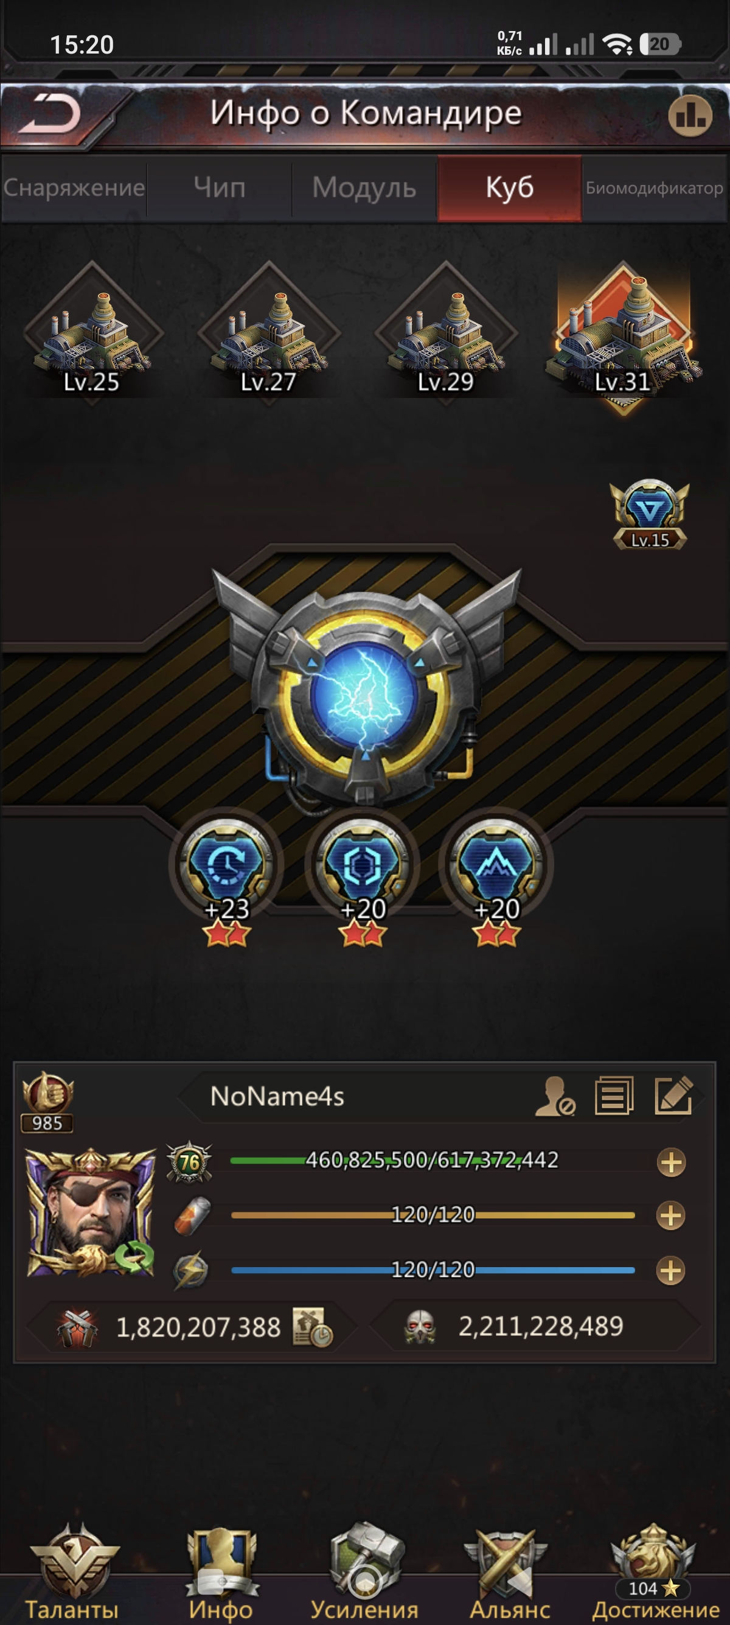Viewport: 730px width, 1625px height.
Task: Click the commander experience progress bar
Action: click(x=433, y=1161)
